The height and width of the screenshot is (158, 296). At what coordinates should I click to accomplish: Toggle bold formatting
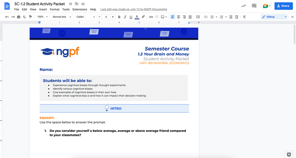[125, 17]
